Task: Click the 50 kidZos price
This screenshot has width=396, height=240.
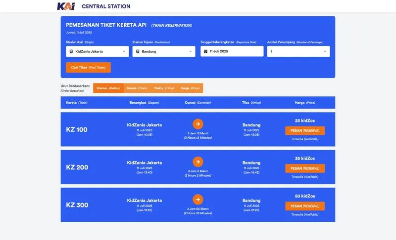Action: click(x=305, y=196)
